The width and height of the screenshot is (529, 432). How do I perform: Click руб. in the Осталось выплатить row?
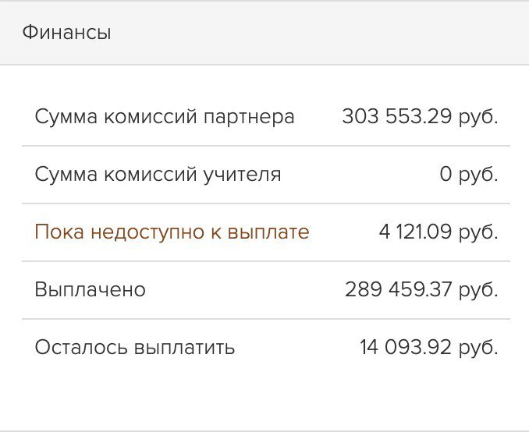[479, 348]
